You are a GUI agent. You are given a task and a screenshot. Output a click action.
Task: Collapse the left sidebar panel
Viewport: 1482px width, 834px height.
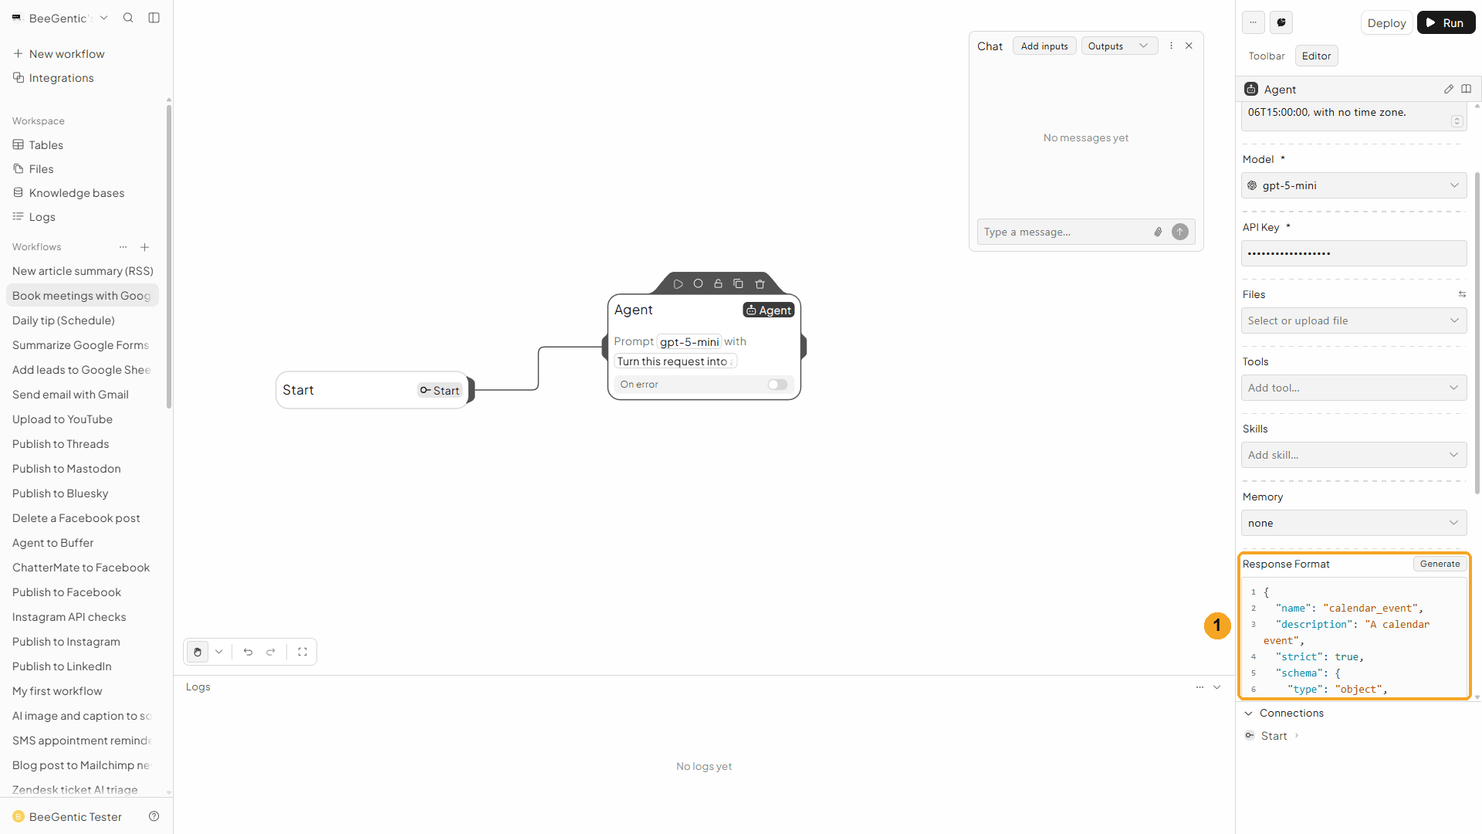[154, 18]
